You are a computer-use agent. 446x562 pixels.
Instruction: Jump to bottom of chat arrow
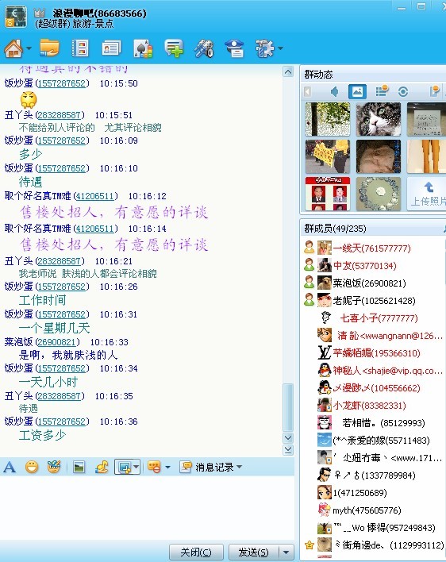coord(288,450)
